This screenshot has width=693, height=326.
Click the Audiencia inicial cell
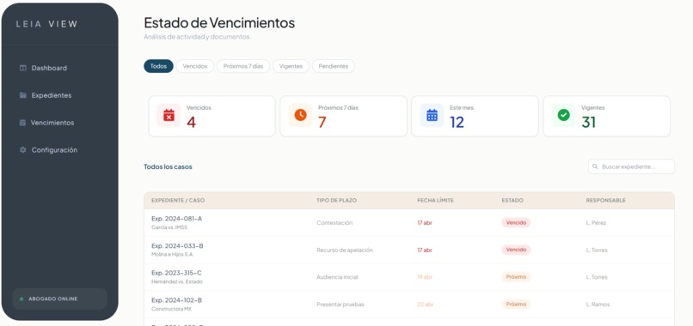point(337,277)
